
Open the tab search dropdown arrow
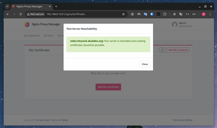(7, 7)
